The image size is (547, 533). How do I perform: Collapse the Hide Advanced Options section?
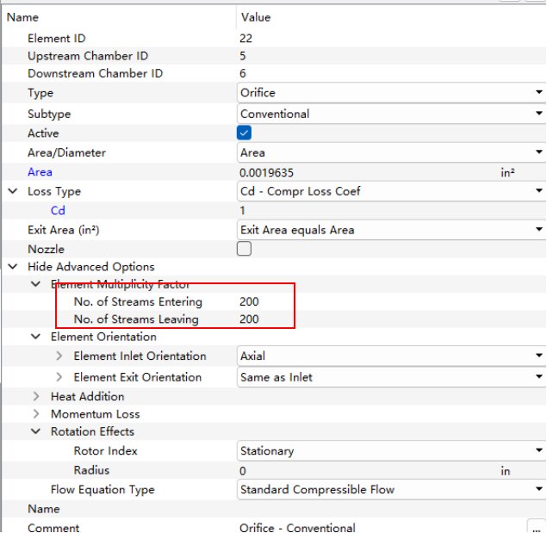click(x=13, y=267)
